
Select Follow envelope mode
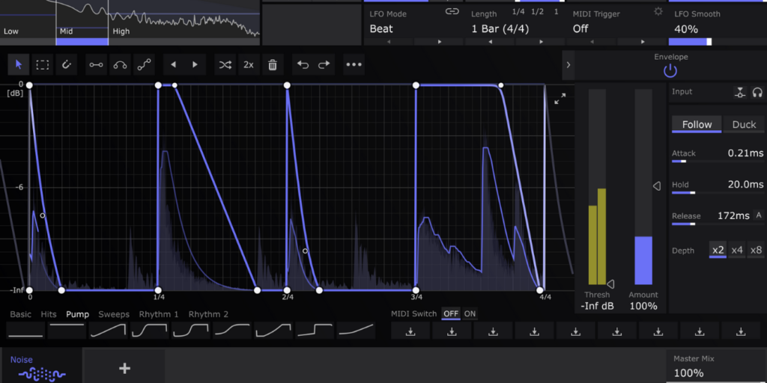697,125
